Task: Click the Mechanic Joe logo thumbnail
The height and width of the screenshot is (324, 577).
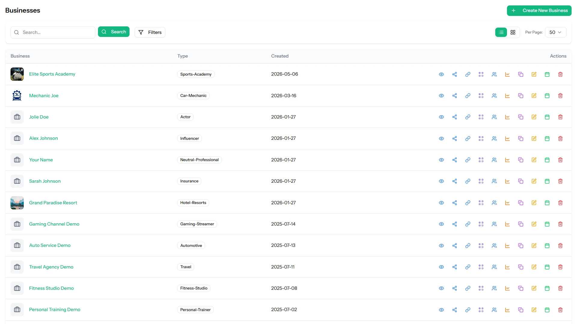Action: pyautogui.click(x=17, y=96)
